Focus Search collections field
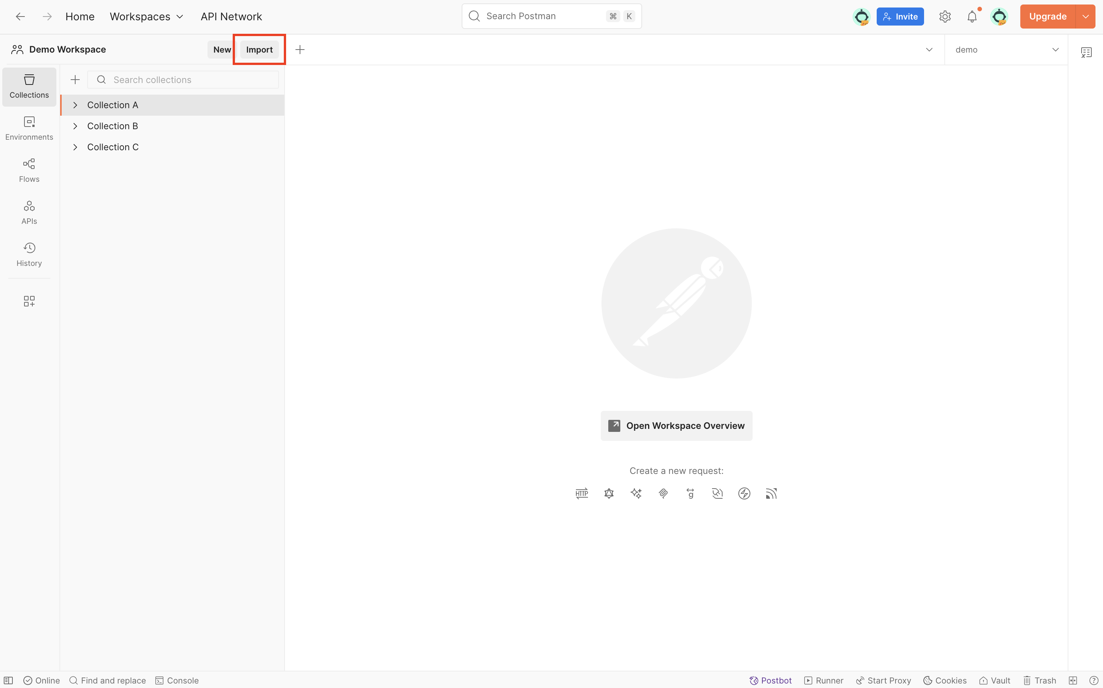Screen dimensions: 1103x688 183,80
